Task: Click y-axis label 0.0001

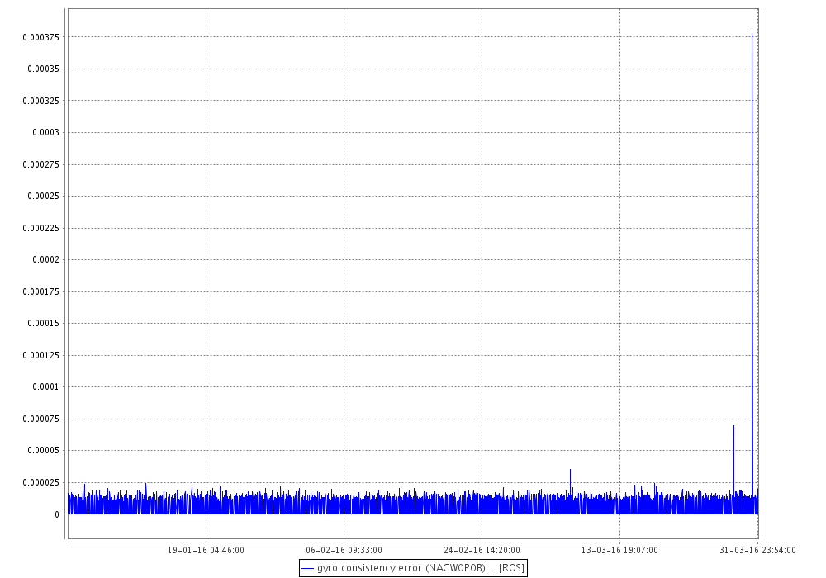Action: (x=46, y=387)
